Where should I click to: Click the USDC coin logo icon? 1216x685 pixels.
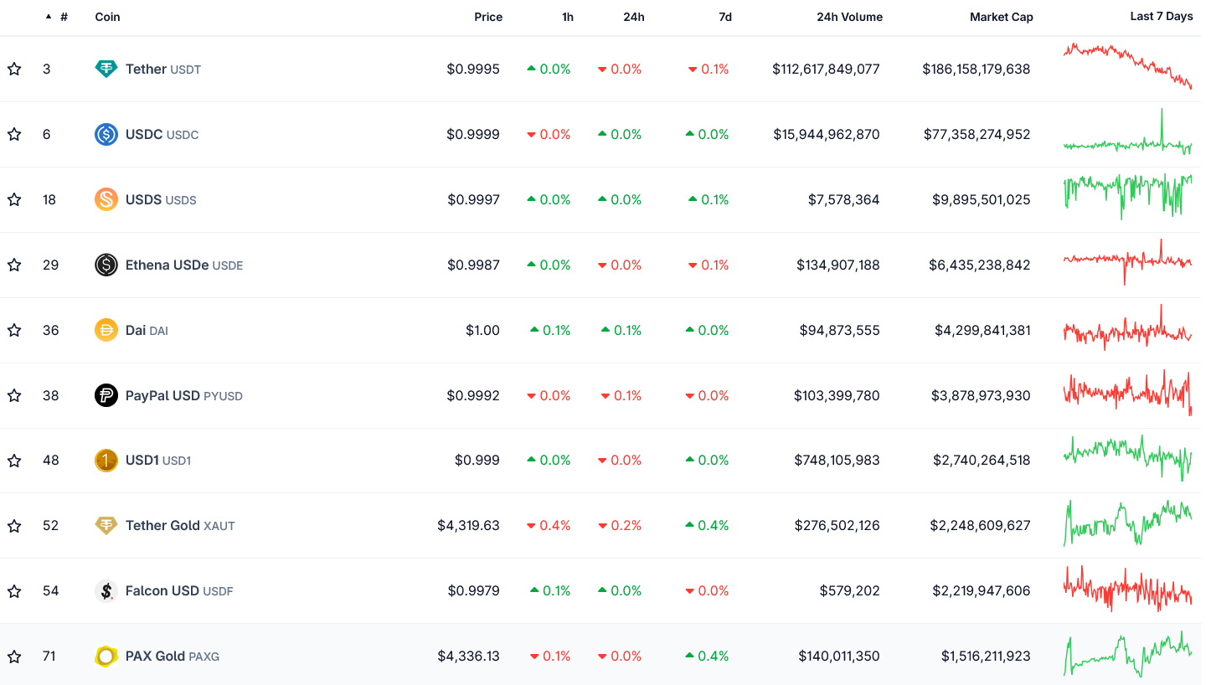click(x=106, y=135)
